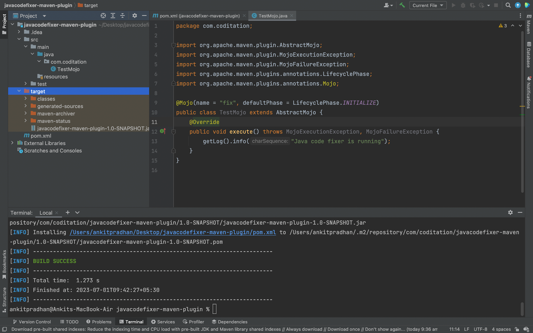Toggle the Structure tool window
This screenshot has height=333, width=533.
point(4,300)
